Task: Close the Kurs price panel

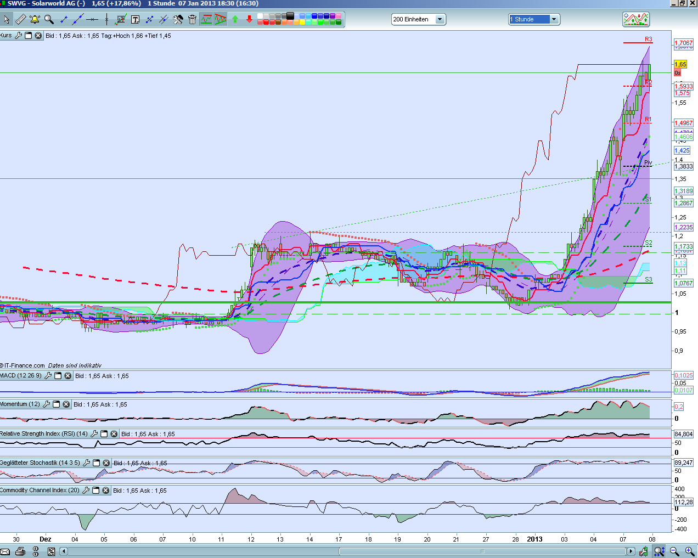Action: 38,36
